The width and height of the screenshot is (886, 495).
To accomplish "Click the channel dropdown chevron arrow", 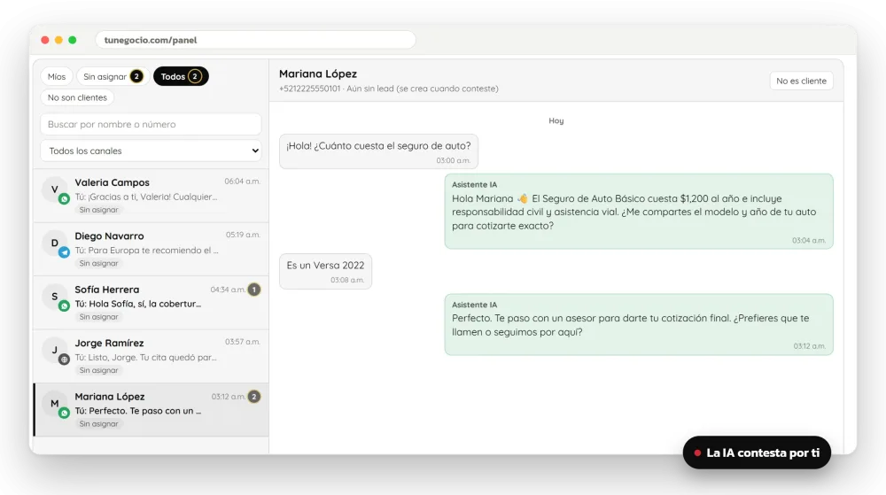I will pos(255,151).
